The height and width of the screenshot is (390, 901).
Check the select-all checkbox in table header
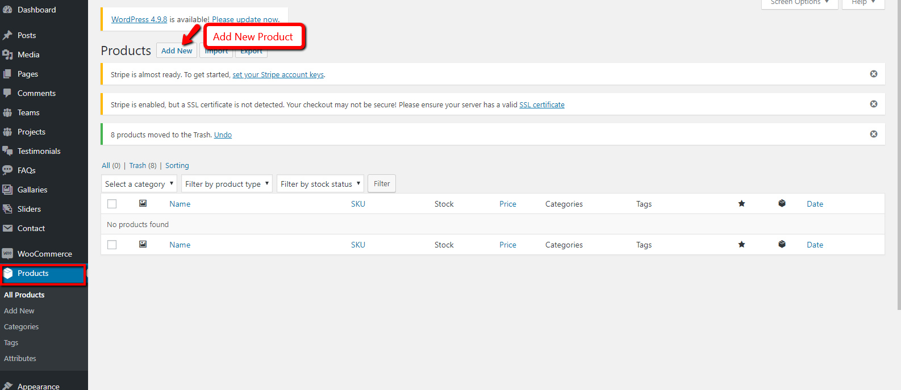112,204
